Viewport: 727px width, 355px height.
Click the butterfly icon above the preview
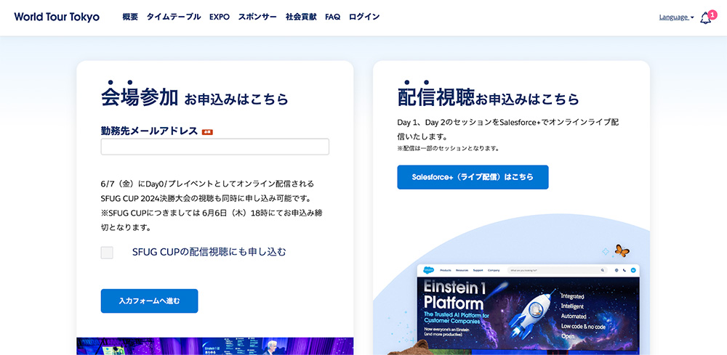pyautogui.click(x=622, y=251)
